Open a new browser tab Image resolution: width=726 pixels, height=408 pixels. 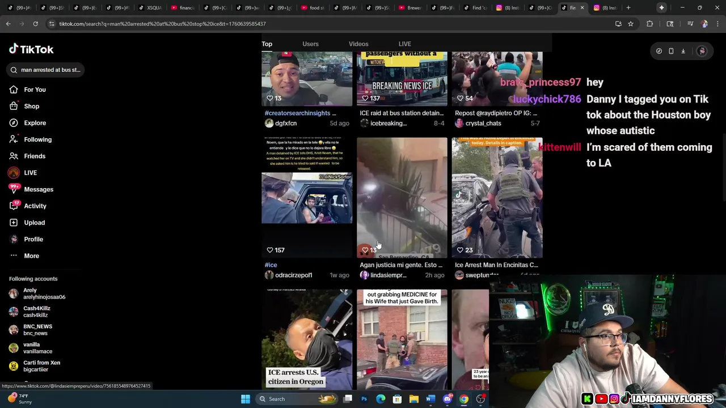[x=628, y=8]
